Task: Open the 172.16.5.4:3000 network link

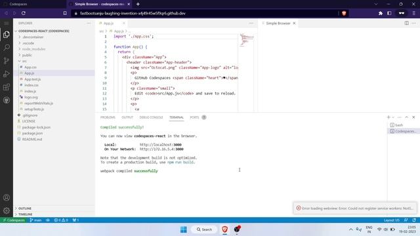Action: tap(161, 149)
